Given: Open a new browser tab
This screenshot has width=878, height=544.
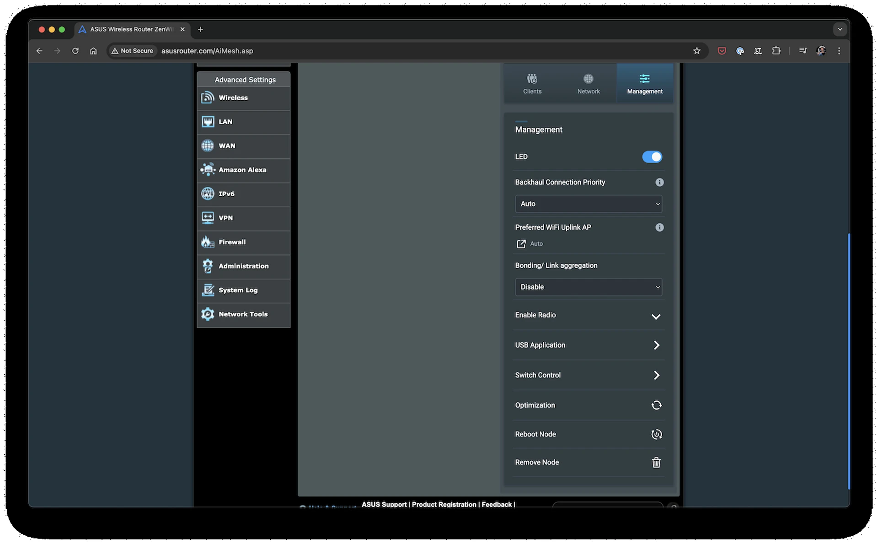Looking at the screenshot, I should pos(200,29).
